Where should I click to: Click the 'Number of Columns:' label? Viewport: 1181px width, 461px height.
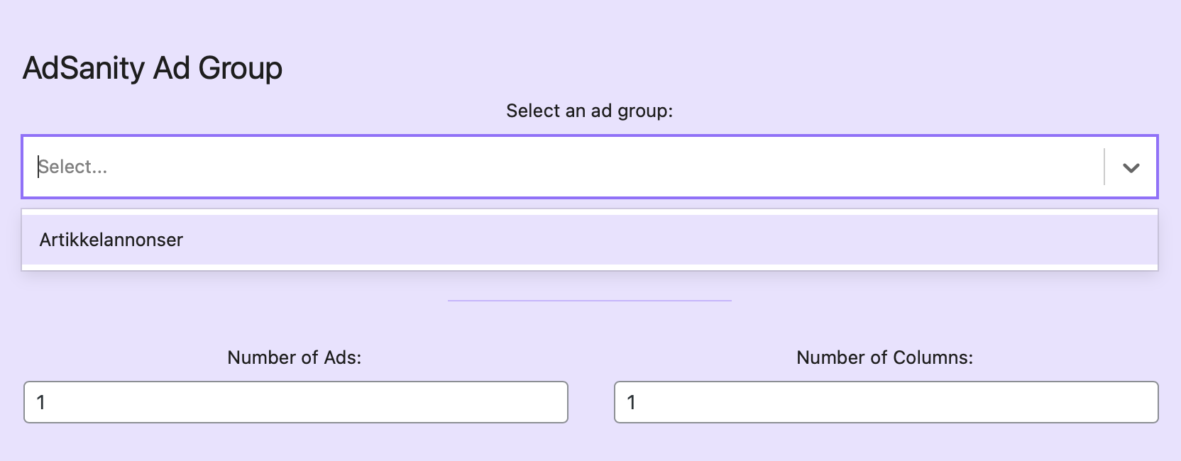(x=884, y=357)
